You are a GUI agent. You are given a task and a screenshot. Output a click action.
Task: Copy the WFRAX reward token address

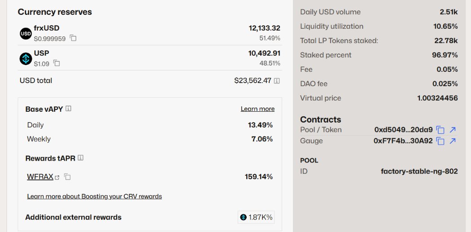point(67,177)
